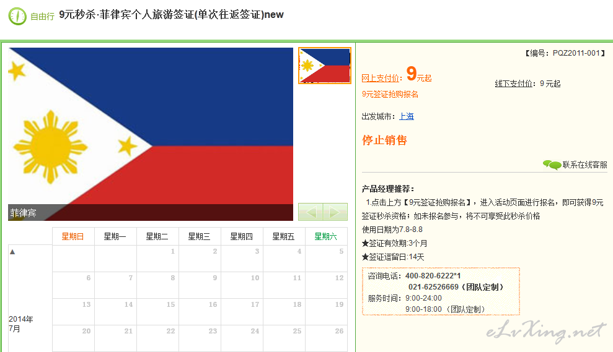613x352 pixels.
Task: Click the 星期二 column header
Action: 157,236
